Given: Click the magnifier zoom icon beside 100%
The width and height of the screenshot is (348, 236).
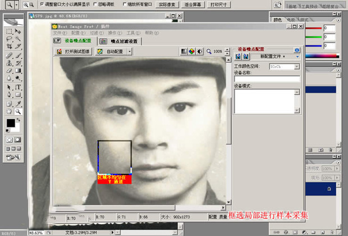Looking at the screenshot, I should click(x=209, y=51).
